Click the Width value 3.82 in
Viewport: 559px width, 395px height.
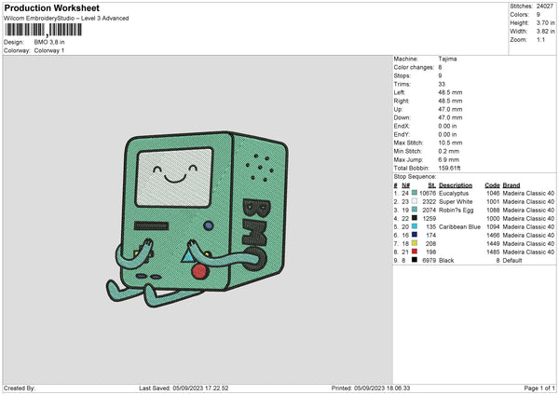click(545, 32)
